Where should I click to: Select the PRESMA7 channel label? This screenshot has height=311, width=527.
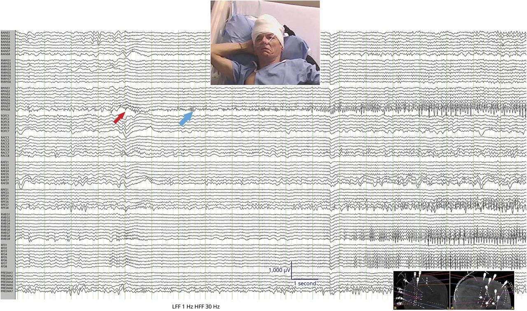[x=7, y=291]
